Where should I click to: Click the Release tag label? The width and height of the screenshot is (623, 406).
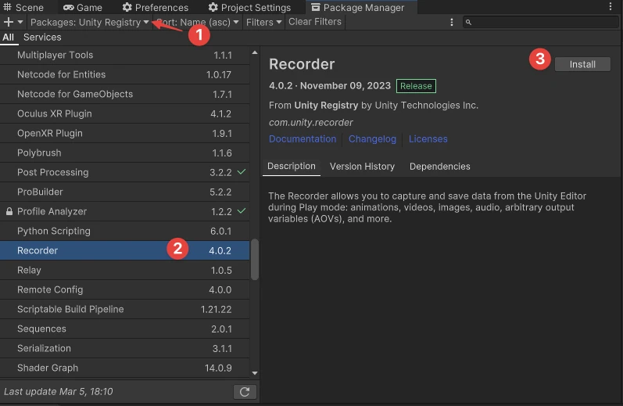click(416, 86)
